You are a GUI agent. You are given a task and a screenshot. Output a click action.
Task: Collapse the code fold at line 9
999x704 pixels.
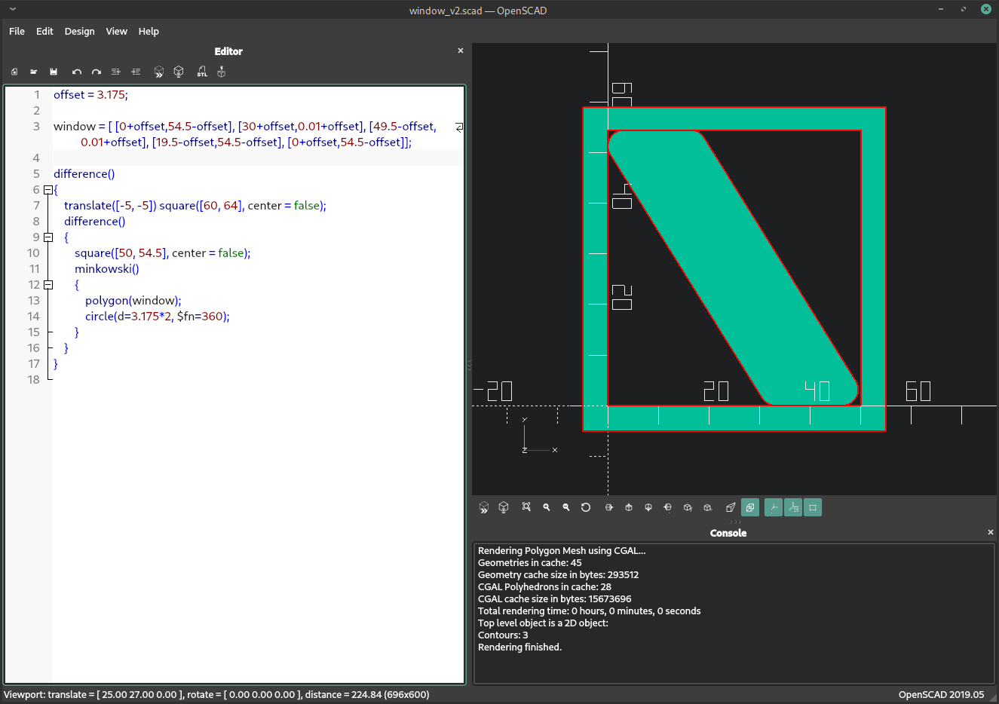48,237
